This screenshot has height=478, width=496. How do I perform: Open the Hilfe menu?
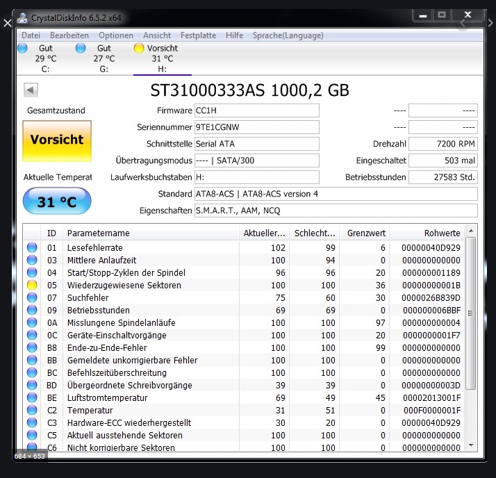click(x=234, y=35)
